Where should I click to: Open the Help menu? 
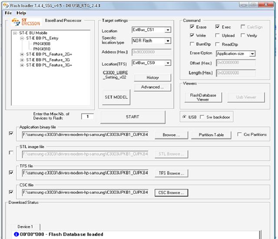[x=21, y=13]
